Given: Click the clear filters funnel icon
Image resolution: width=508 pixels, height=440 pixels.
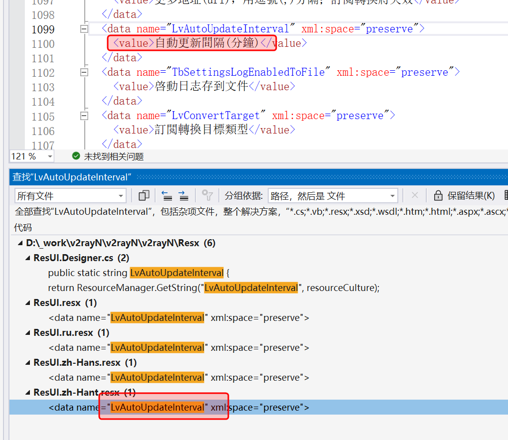Looking at the screenshot, I should tap(207, 196).
